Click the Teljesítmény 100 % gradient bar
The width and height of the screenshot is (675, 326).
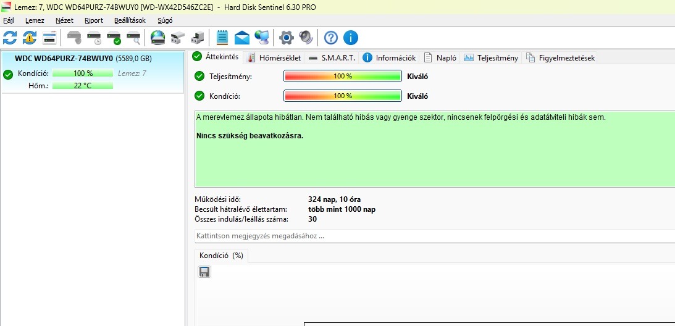[x=343, y=76]
